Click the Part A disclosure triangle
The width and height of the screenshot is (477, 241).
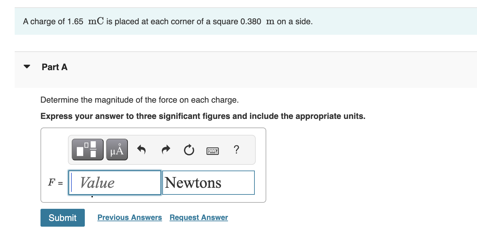pyautogui.click(x=27, y=66)
